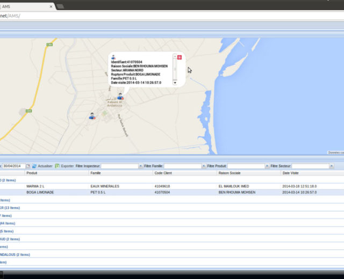344x279 pixels.
Task: Expand the ANDALOUS group with 2 Items
Action: (x=15, y=254)
